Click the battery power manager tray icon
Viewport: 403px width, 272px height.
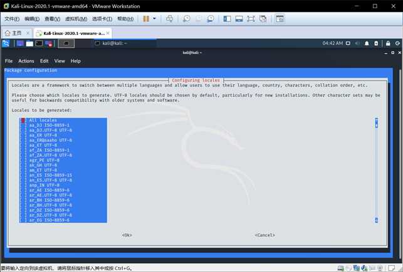tap(376, 43)
